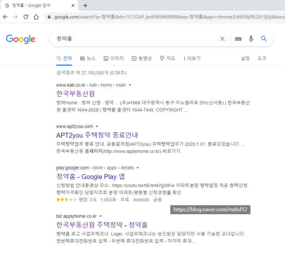Click the 뉴스 tab newspaper icon
Screen dimensions: 285x253
click(82, 58)
